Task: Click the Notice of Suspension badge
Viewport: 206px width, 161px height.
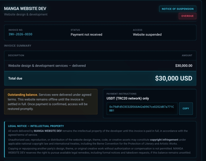Action: click(x=178, y=9)
